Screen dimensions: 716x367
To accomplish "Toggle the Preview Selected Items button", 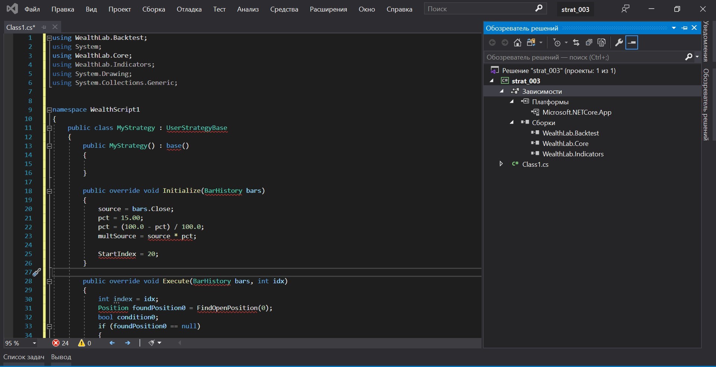I will 632,42.
